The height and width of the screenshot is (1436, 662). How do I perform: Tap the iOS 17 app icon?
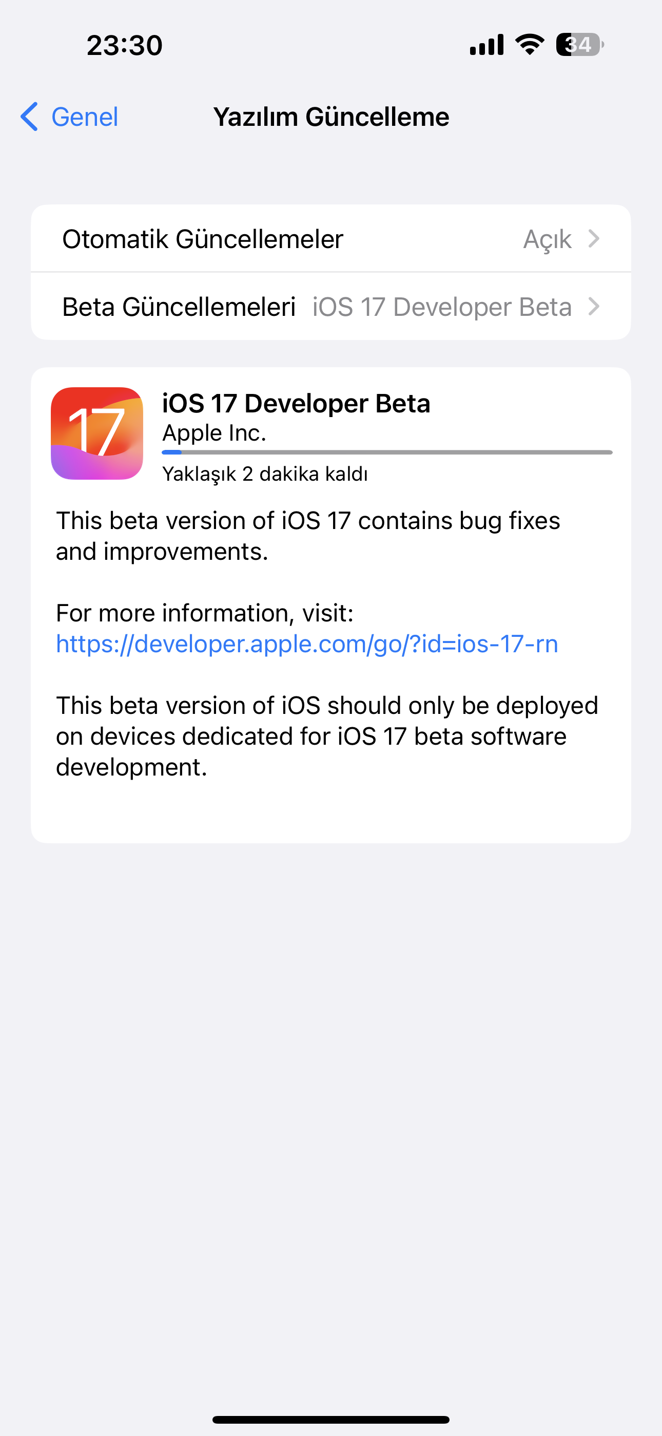pyautogui.click(x=97, y=433)
